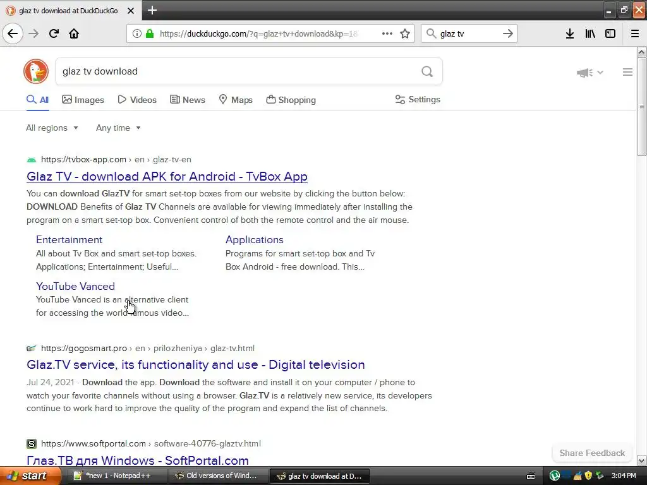The height and width of the screenshot is (485, 647).
Task: Click the security shield tray icon
Action: point(588,476)
